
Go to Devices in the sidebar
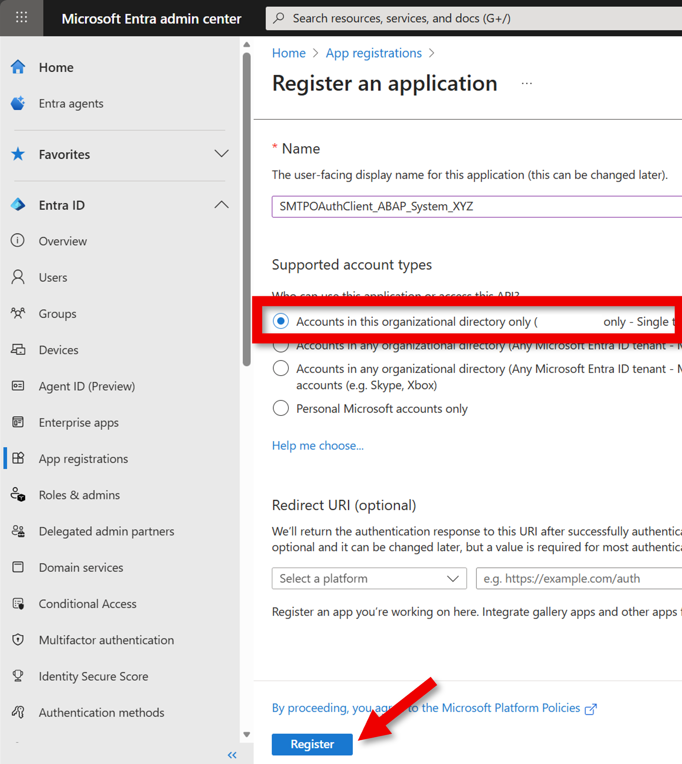[59, 350]
